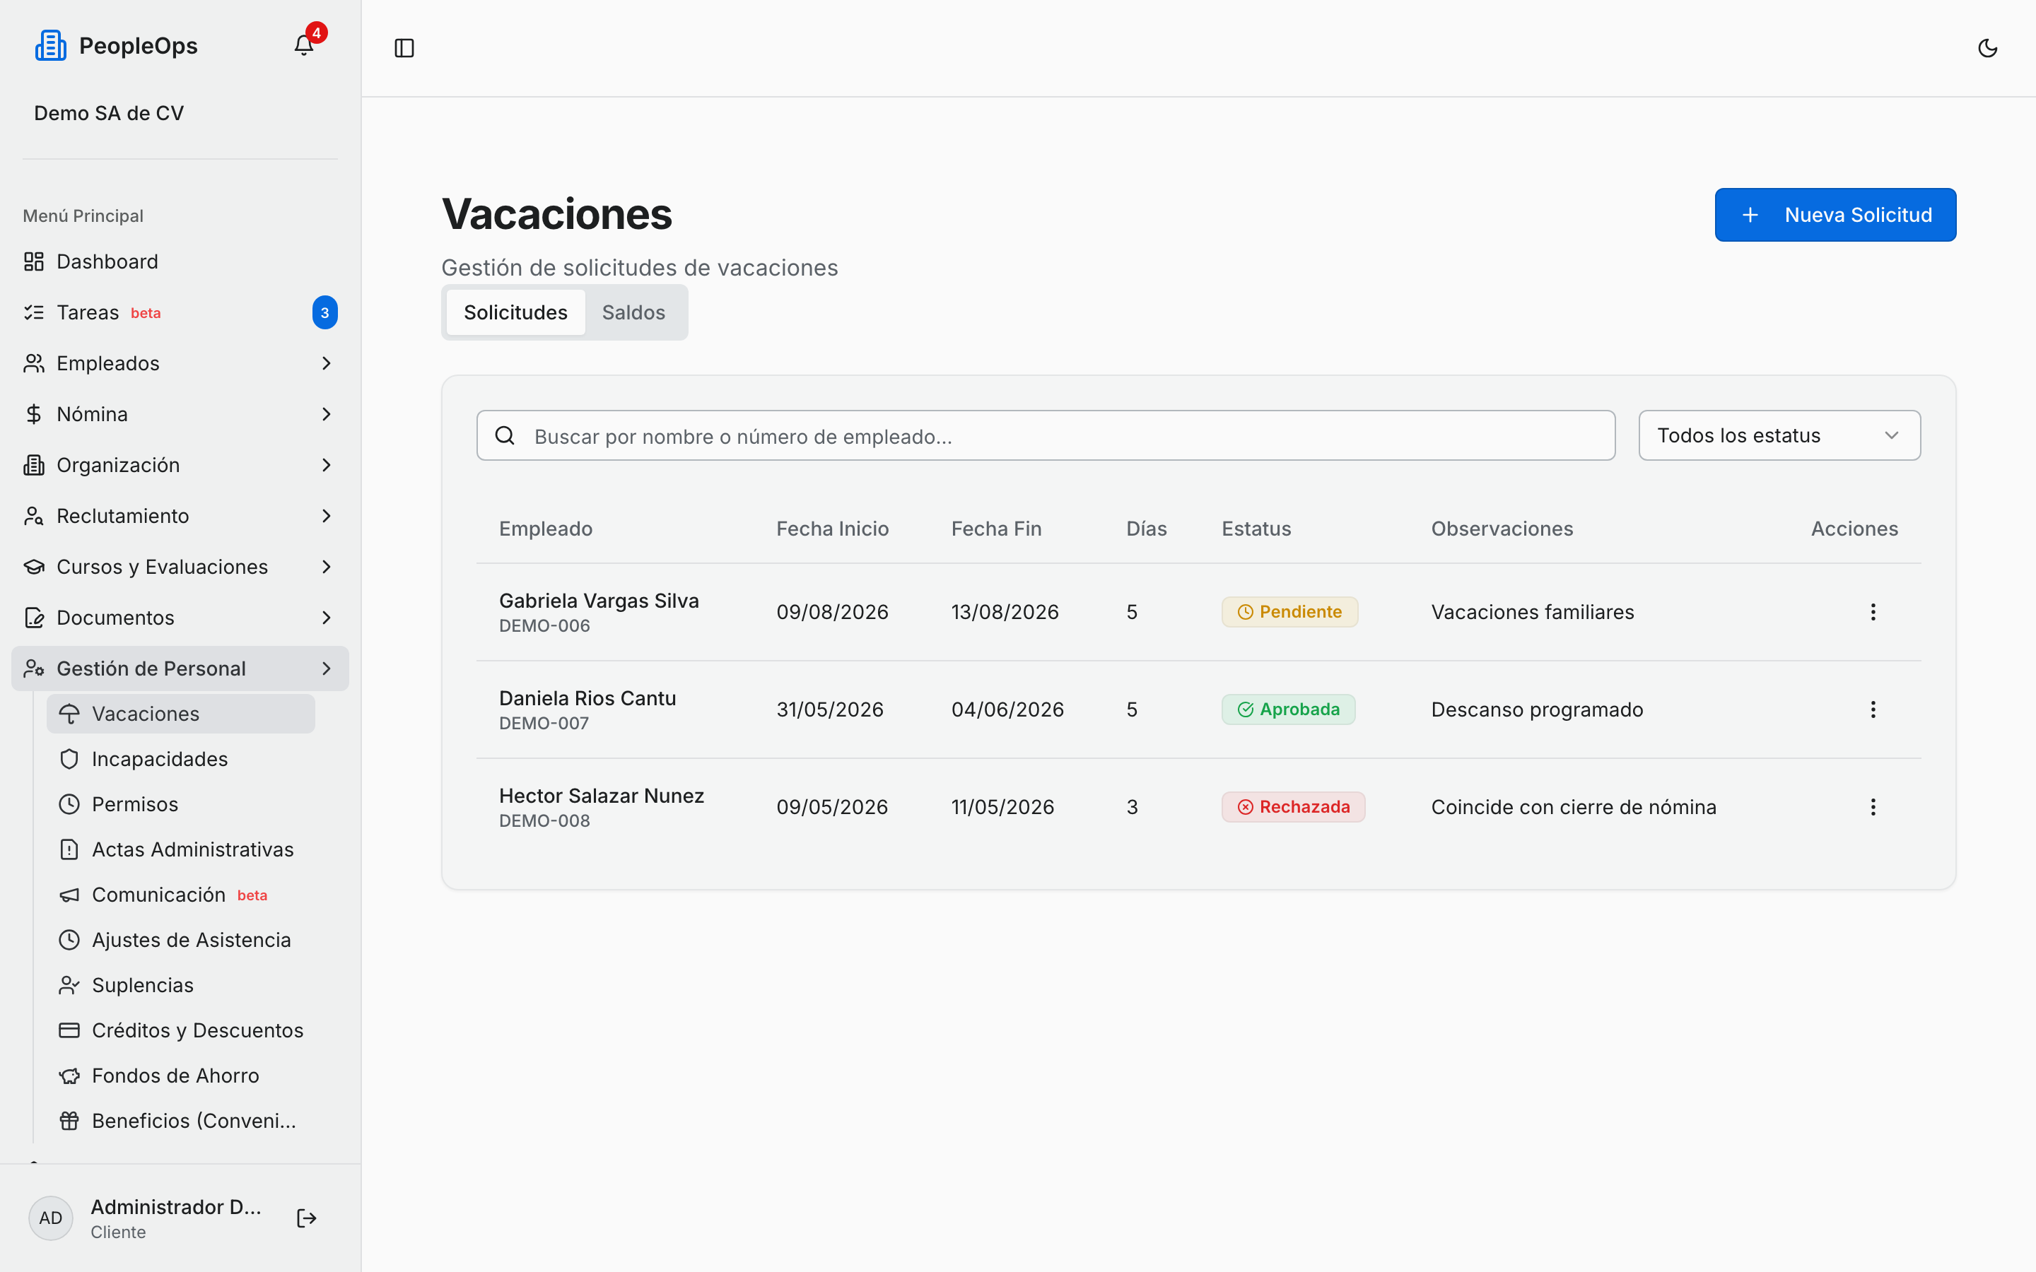Open actions menu for Gabriela Vargas Silva

coord(1873,613)
